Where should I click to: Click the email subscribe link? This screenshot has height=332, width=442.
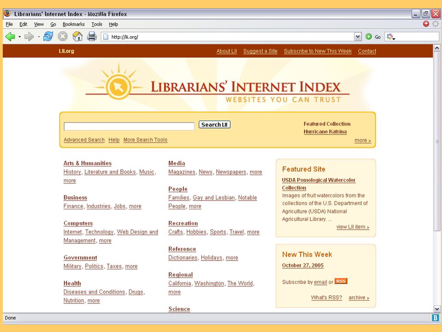click(320, 282)
